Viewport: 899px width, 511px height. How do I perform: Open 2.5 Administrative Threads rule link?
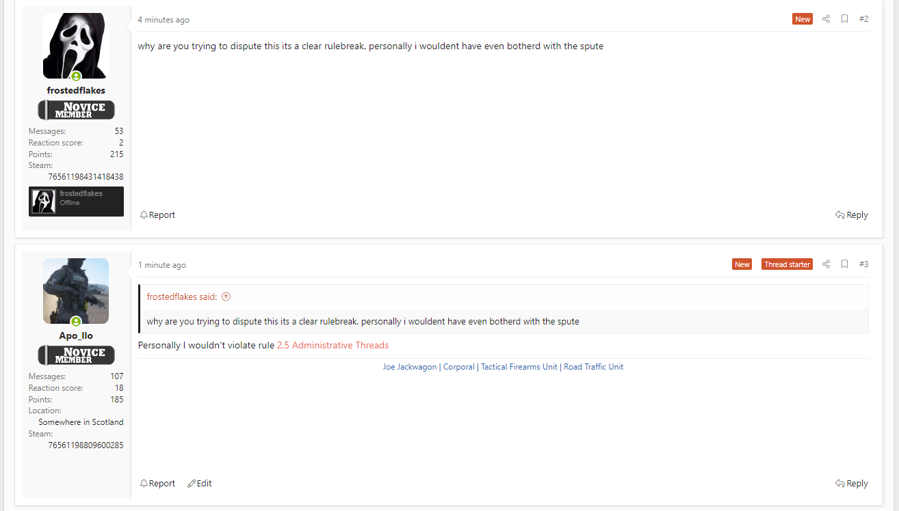tap(333, 346)
